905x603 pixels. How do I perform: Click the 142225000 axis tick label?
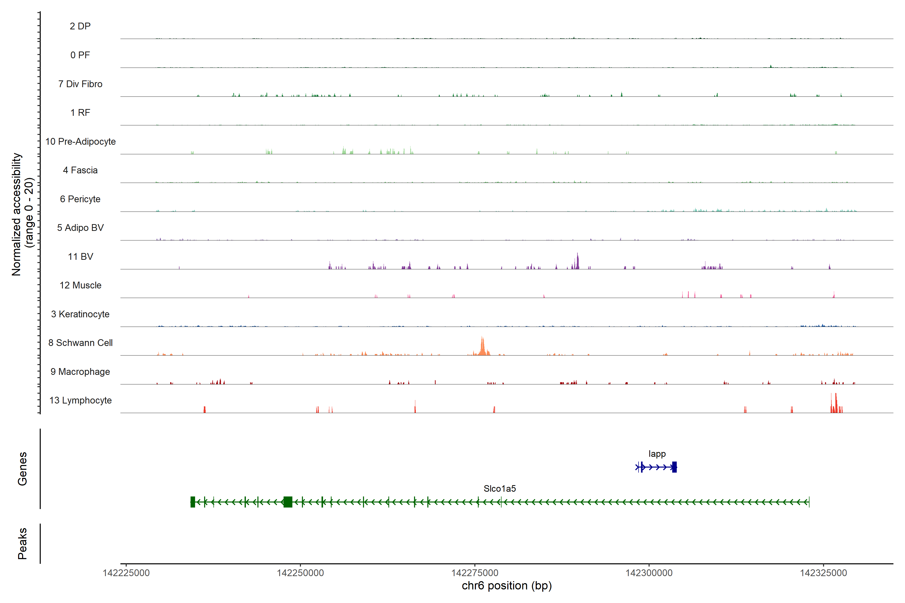[x=126, y=573]
